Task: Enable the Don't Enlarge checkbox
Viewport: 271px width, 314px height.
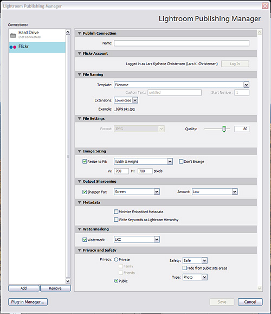Action: click(181, 162)
